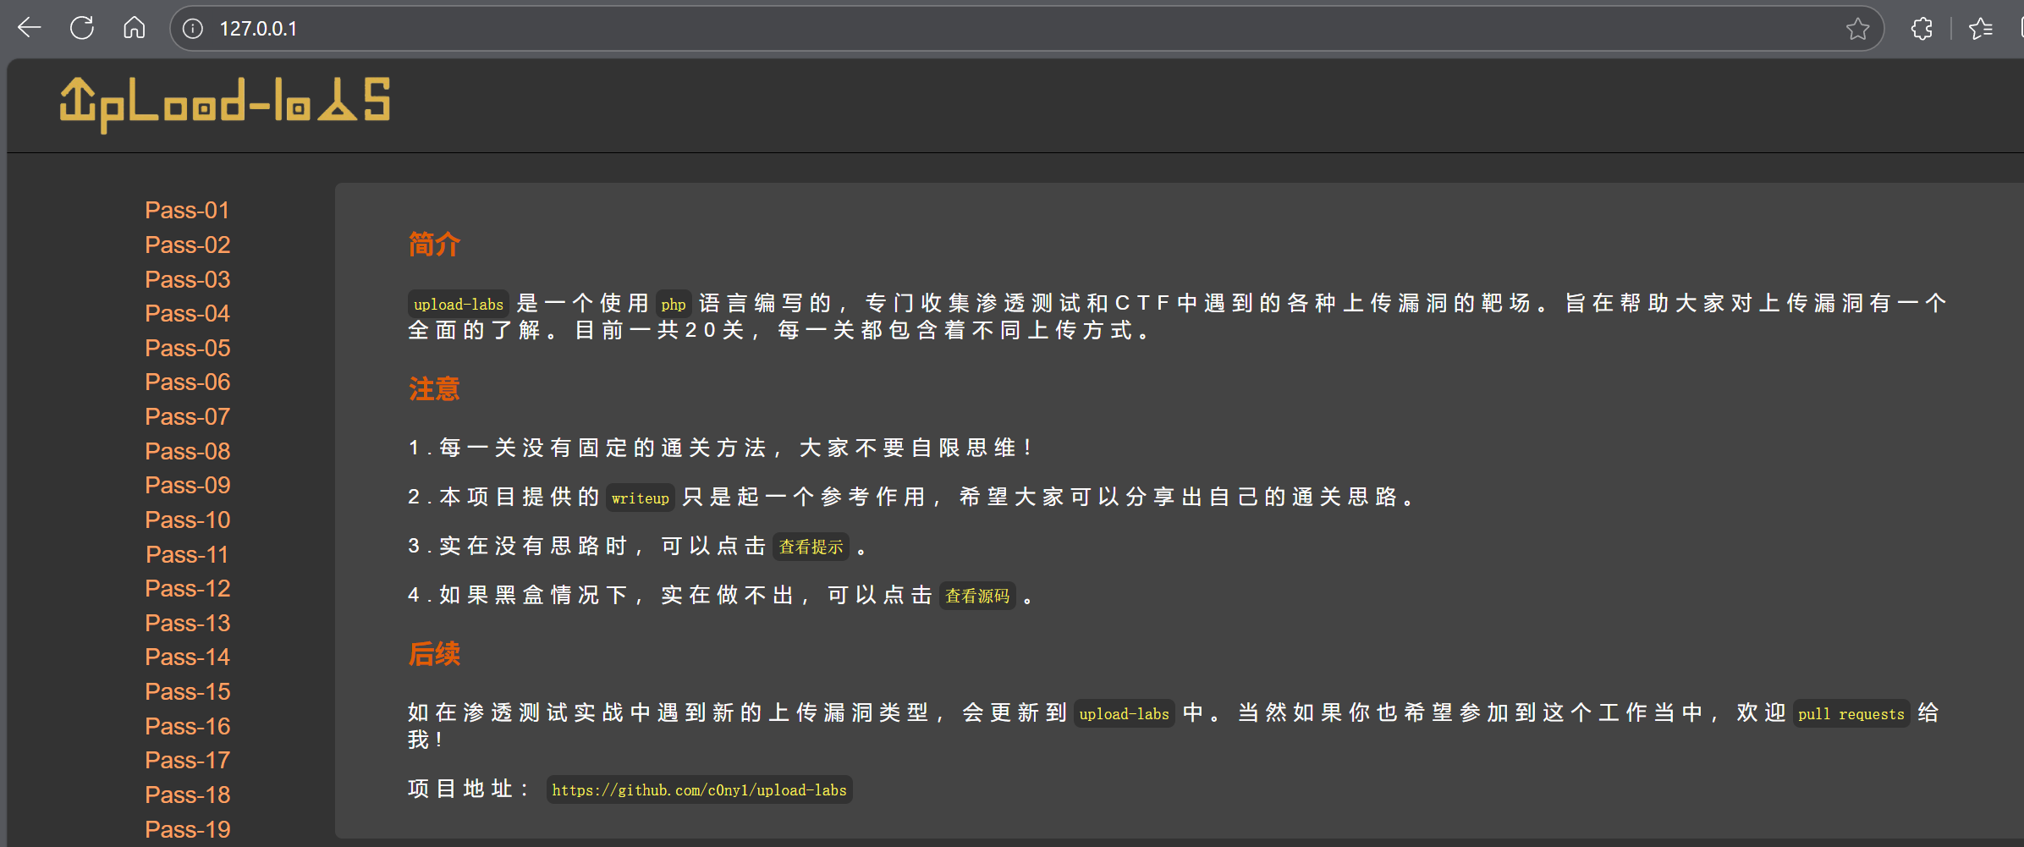Navigate to Pass-13 level

point(187,623)
